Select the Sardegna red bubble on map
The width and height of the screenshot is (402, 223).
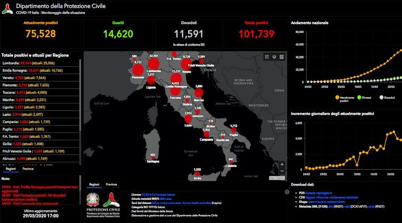click(153, 158)
